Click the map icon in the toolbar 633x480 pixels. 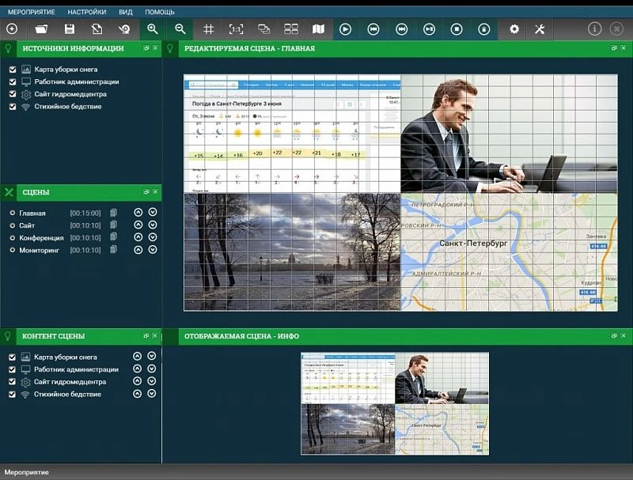click(x=316, y=28)
